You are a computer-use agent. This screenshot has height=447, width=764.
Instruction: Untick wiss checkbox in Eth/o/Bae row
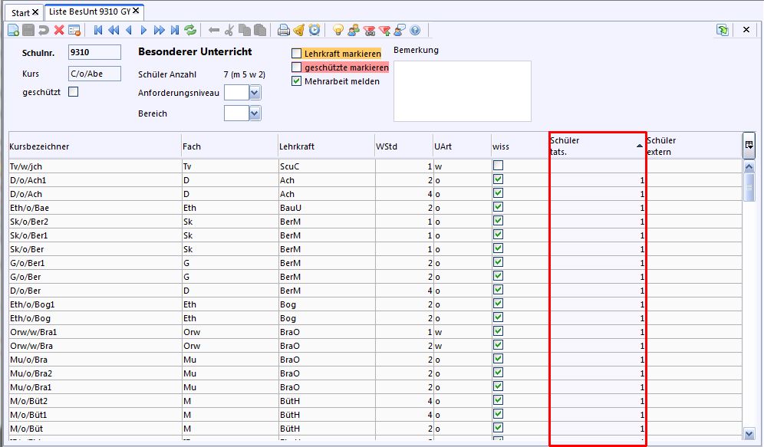(498, 207)
